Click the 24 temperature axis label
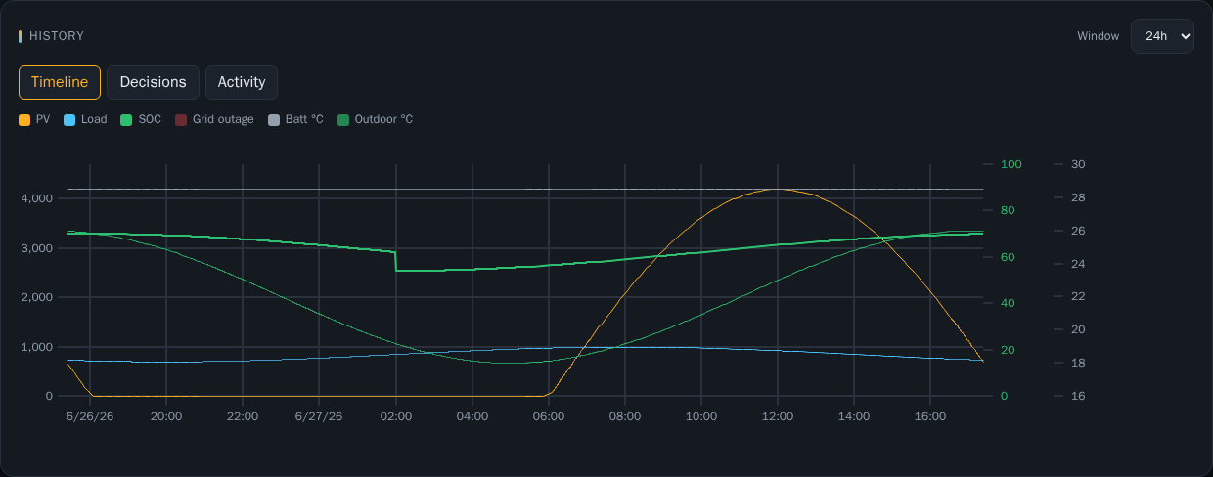The width and height of the screenshot is (1213, 477). click(1079, 264)
